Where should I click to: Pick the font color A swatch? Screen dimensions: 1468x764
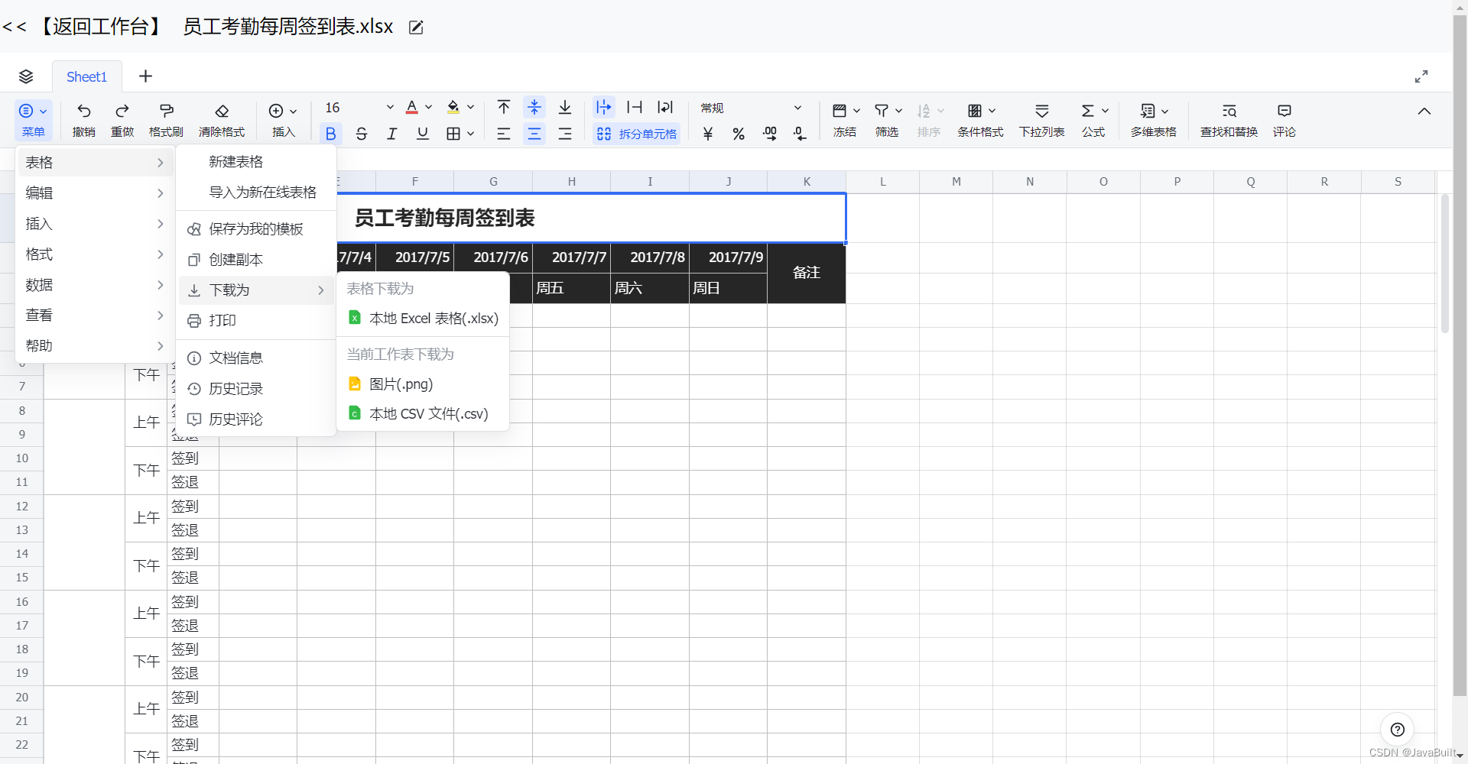click(x=412, y=107)
